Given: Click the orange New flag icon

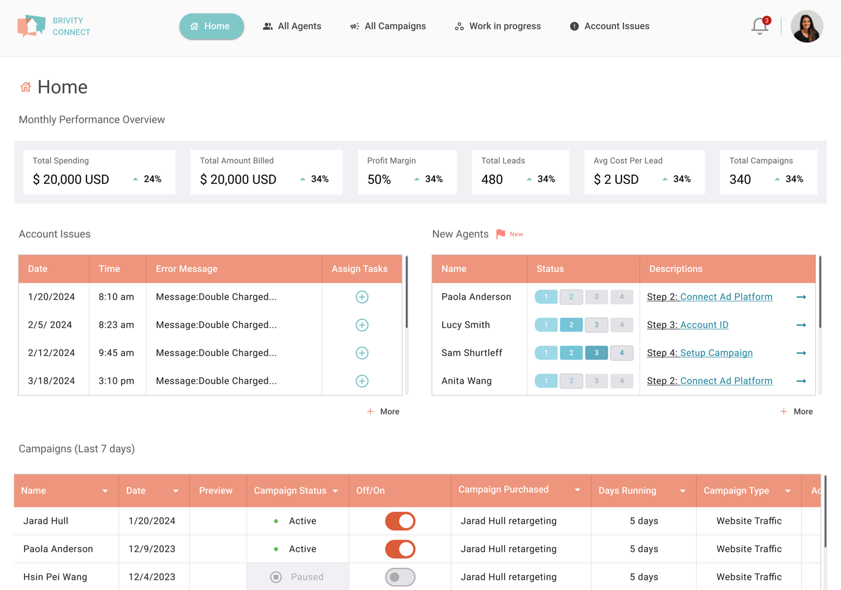Looking at the screenshot, I should [x=501, y=234].
